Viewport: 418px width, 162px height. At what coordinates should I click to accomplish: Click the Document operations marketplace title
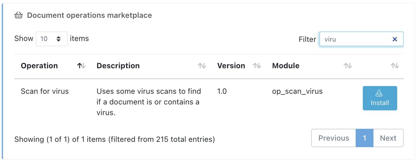tap(89, 15)
